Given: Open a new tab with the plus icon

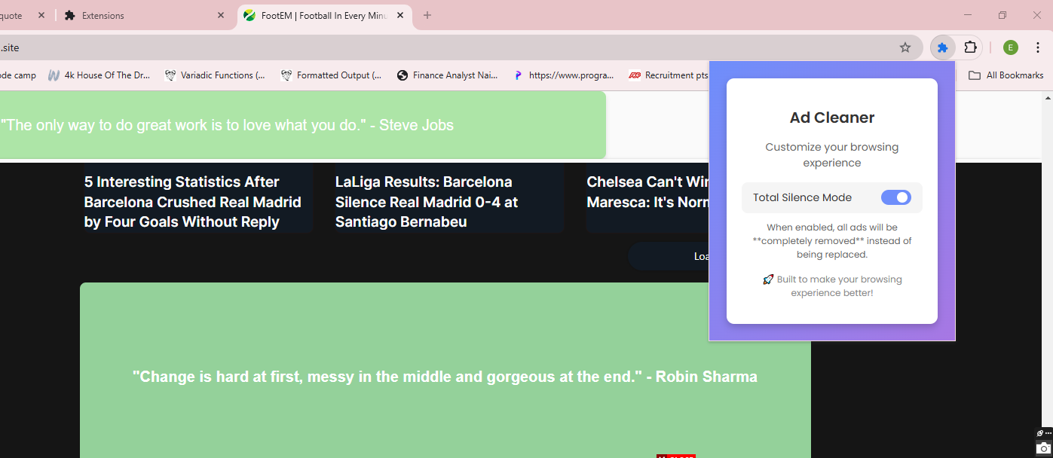Looking at the screenshot, I should tap(427, 15).
